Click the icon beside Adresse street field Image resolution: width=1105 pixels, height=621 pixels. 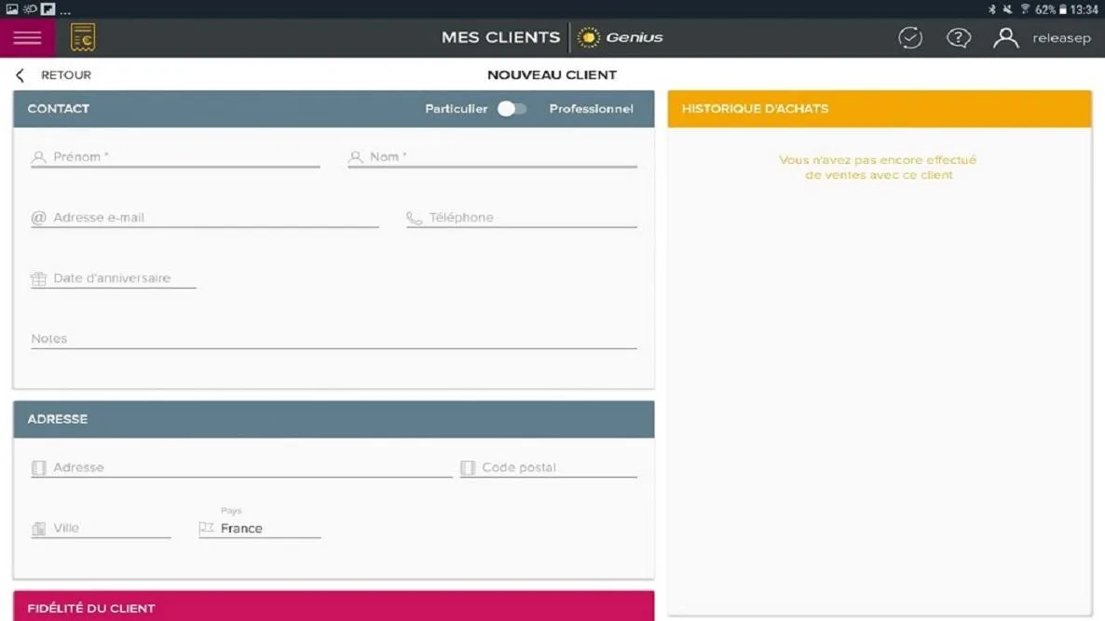[39, 468]
